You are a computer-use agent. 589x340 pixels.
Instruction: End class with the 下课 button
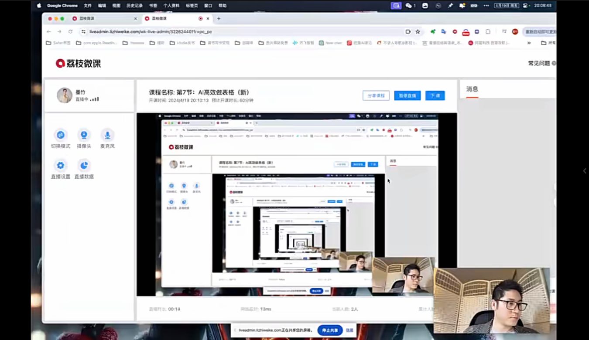click(x=435, y=95)
